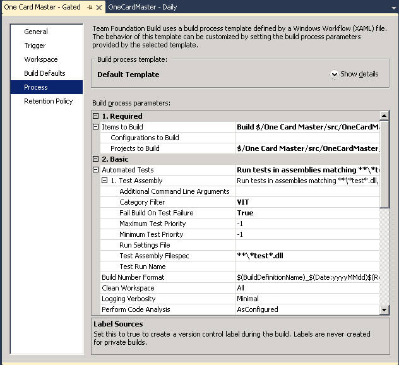Click the Test Assembly Filespec value **\*test*.dll
Viewport: 399px width, 365px height.
coord(260,256)
